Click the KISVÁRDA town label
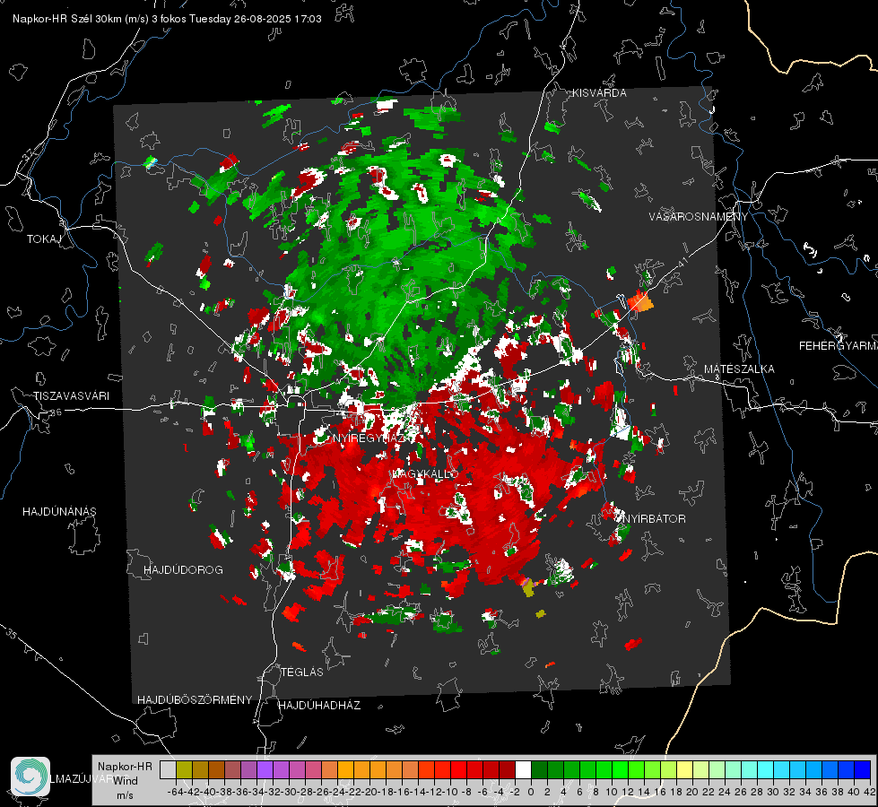878x807 pixels. coord(599,93)
